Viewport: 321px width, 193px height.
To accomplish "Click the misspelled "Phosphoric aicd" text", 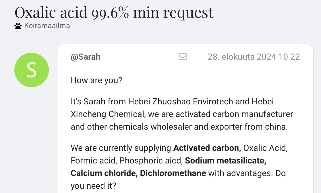I will (x=151, y=161).
